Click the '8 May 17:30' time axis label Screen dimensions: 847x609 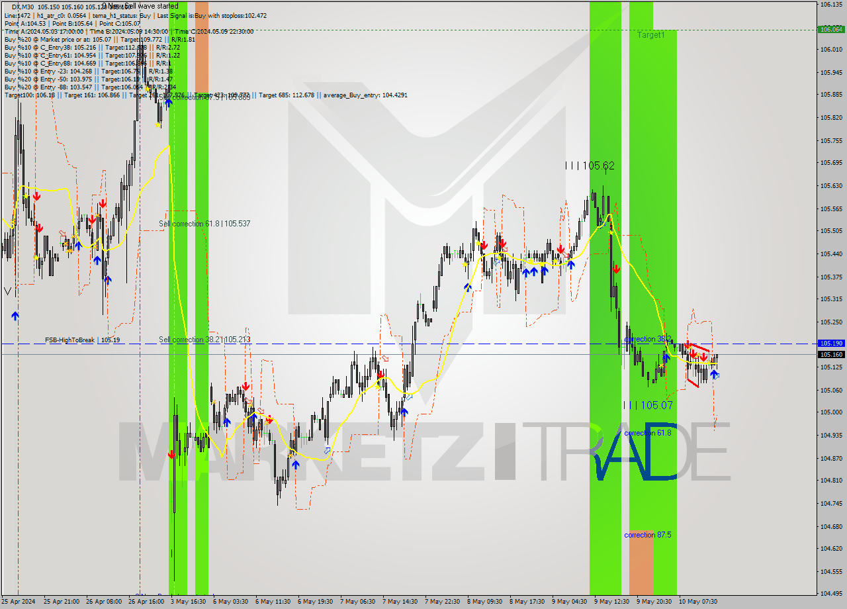[527, 602]
